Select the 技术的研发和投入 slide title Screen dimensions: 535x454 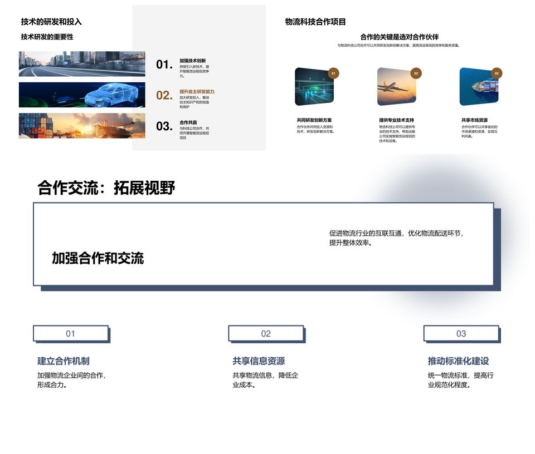point(51,22)
